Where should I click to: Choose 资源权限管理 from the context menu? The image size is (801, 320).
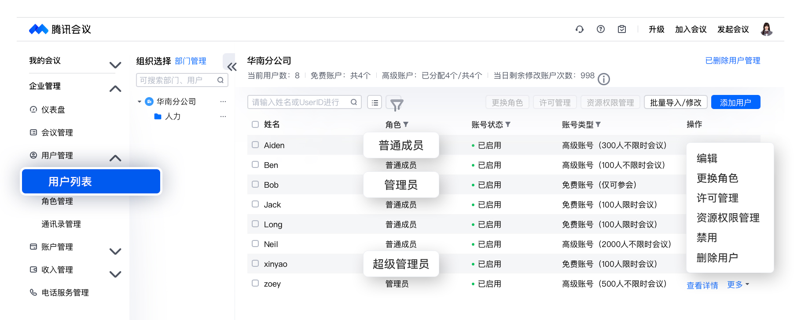pyautogui.click(x=728, y=218)
